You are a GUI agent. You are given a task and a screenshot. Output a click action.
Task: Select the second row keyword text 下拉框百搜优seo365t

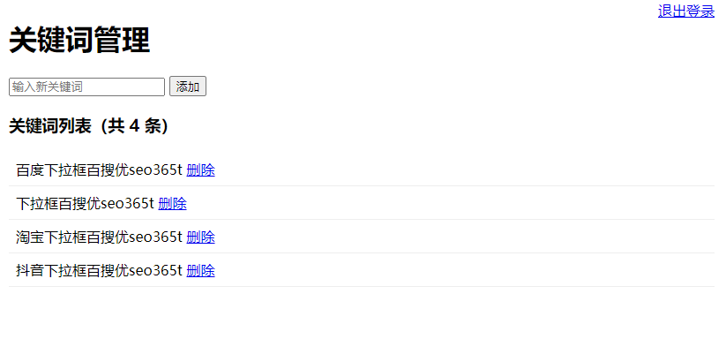click(86, 203)
